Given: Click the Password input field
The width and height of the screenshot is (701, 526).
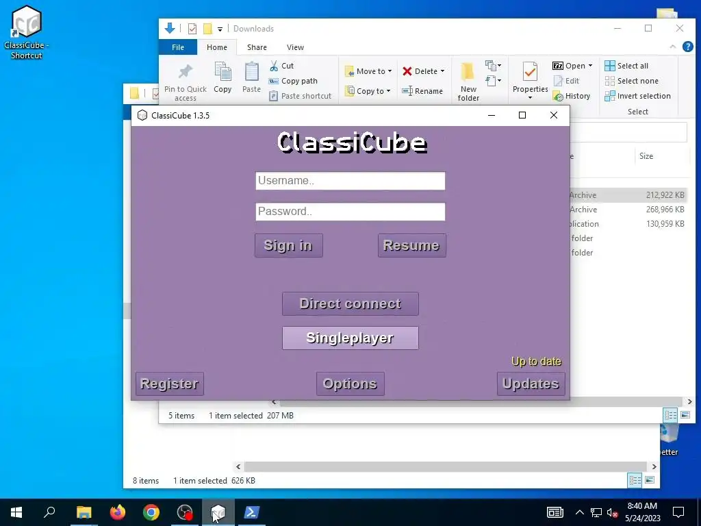Looking at the screenshot, I should coord(350,212).
